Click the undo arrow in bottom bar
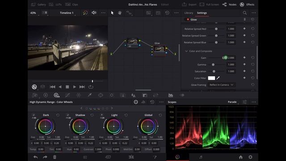 tap(36, 157)
